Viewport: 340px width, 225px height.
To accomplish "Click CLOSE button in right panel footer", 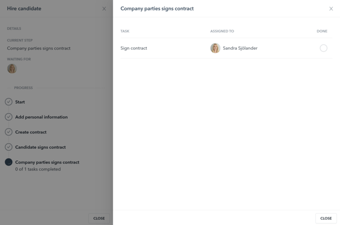I will coord(326,218).
